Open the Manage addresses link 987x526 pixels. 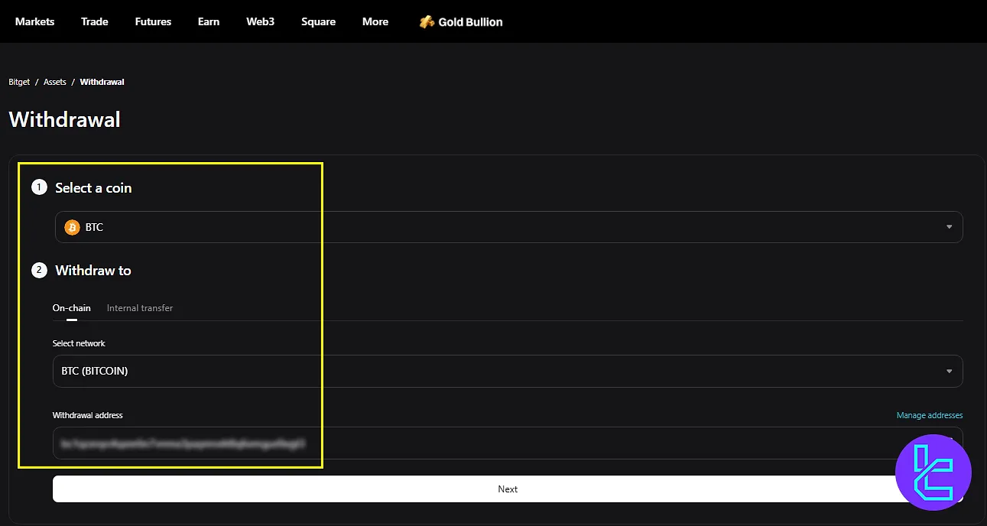pyautogui.click(x=930, y=415)
